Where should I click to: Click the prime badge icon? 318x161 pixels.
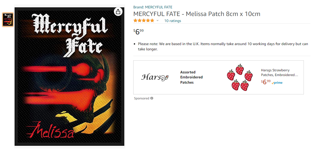tap(277, 83)
